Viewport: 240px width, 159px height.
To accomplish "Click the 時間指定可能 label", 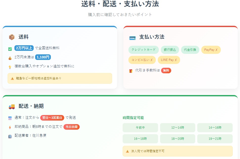I will coord(133,118).
